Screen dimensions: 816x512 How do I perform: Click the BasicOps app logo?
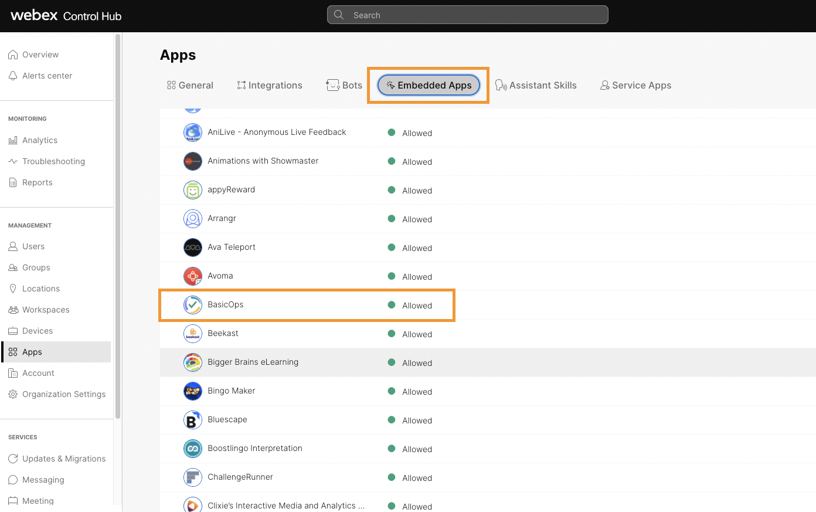192,305
